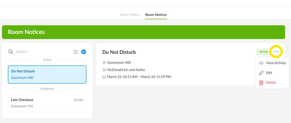291x123 pixels.
Task: Click the eye icon beside View Activity
Action: pos(261,63)
